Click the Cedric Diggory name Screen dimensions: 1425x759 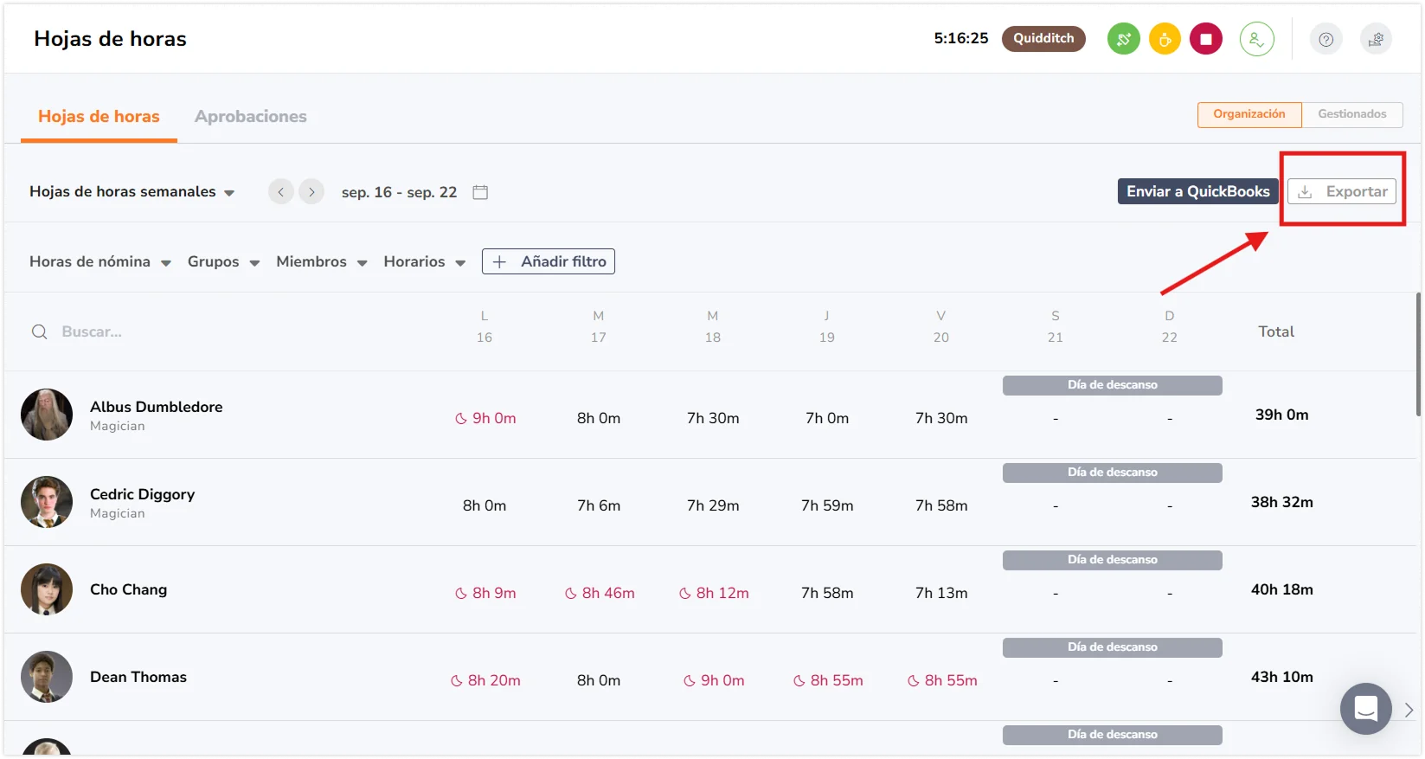click(x=142, y=494)
